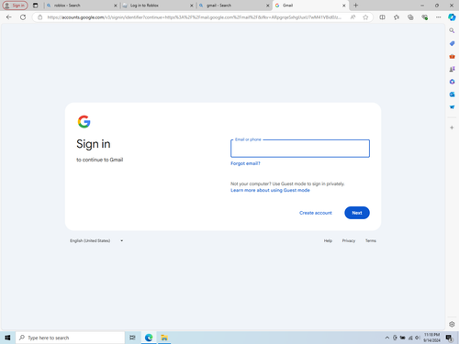Open sidebar Tools briefcase icon

pos(452,56)
